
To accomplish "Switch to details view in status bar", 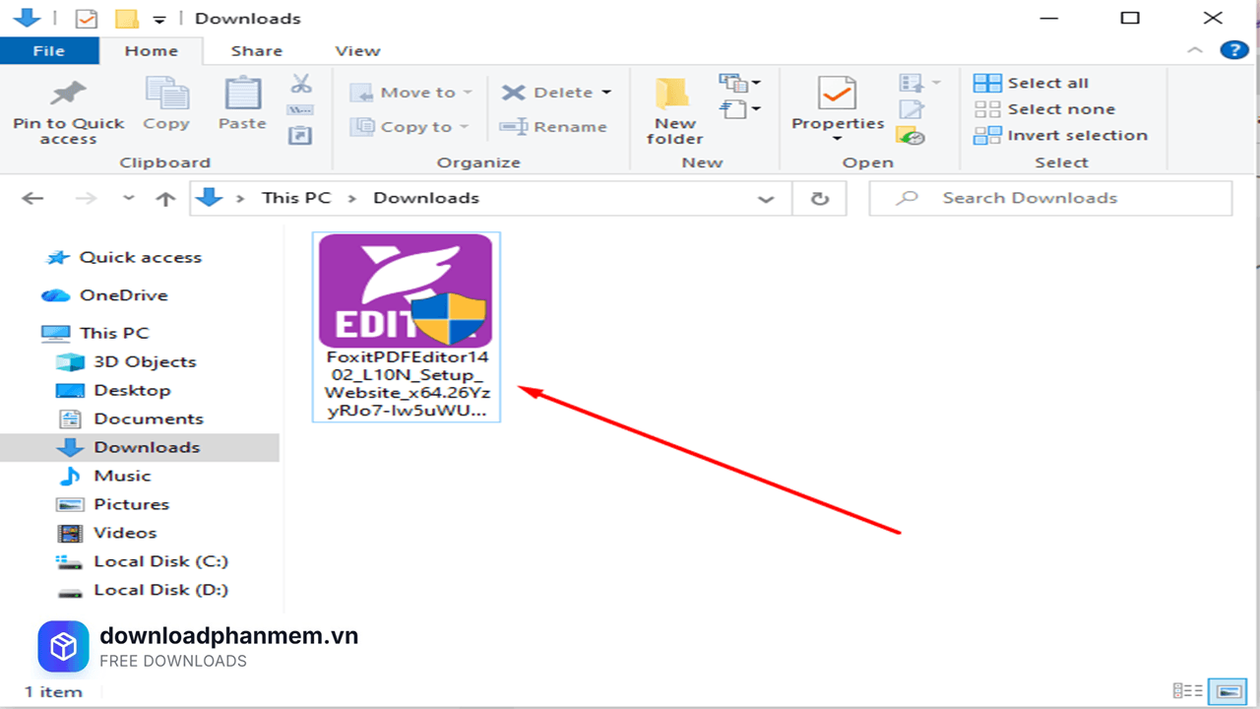I will click(x=1188, y=690).
